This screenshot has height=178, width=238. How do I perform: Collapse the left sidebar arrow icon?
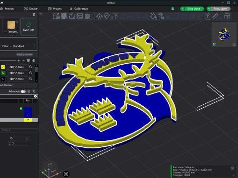tap(41, 14)
